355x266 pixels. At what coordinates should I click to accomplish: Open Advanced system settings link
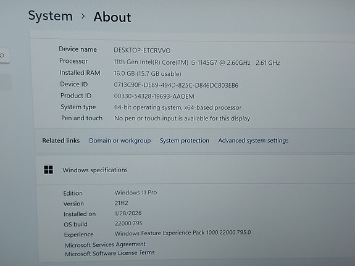tap(253, 141)
